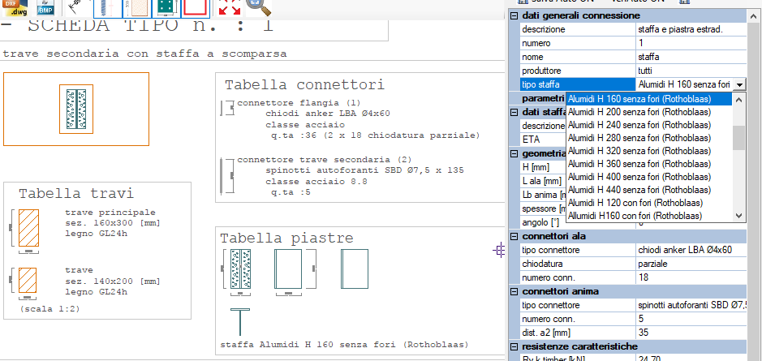Select the green plate view icon
This screenshot has height=361, width=762.
166,8
